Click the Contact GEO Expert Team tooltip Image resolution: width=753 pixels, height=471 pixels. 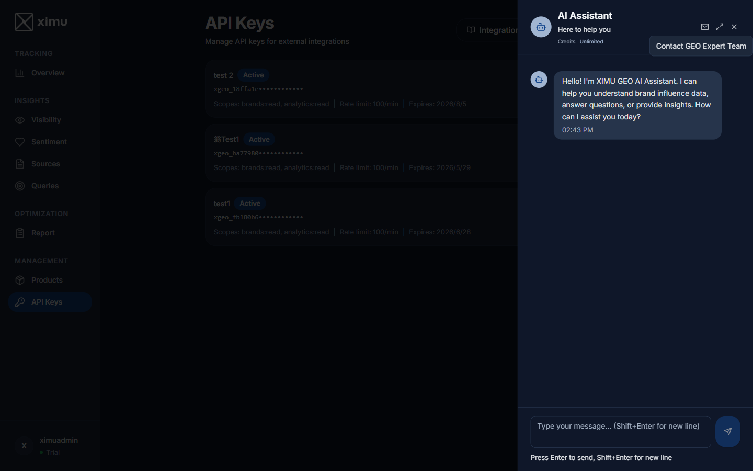point(701,46)
